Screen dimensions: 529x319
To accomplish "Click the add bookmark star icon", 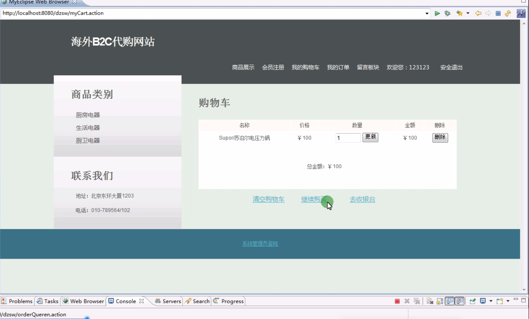I will coord(460,13).
